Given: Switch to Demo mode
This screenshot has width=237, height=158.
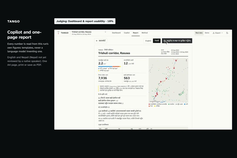Looking at the screenshot, I should pyautogui.click(x=207, y=33).
